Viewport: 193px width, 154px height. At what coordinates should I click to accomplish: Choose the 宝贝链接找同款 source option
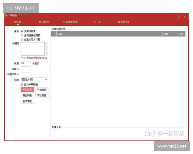click(x=22, y=35)
